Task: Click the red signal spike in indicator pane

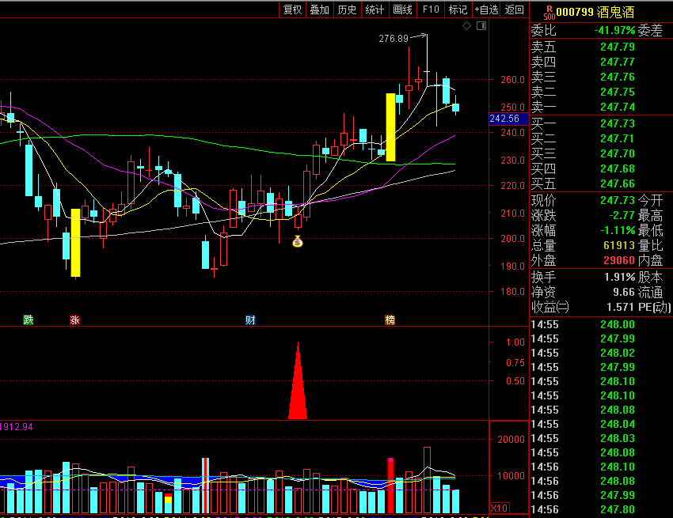Action: [298, 382]
